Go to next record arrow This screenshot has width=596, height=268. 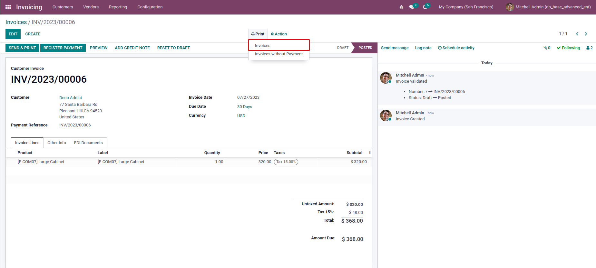(x=586, y=34)
